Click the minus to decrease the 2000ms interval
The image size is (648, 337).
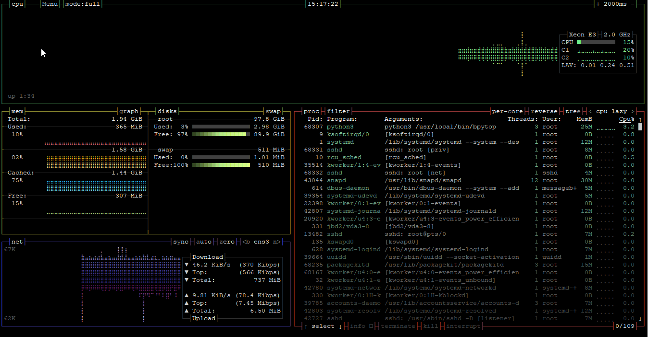tap(633, 4)
